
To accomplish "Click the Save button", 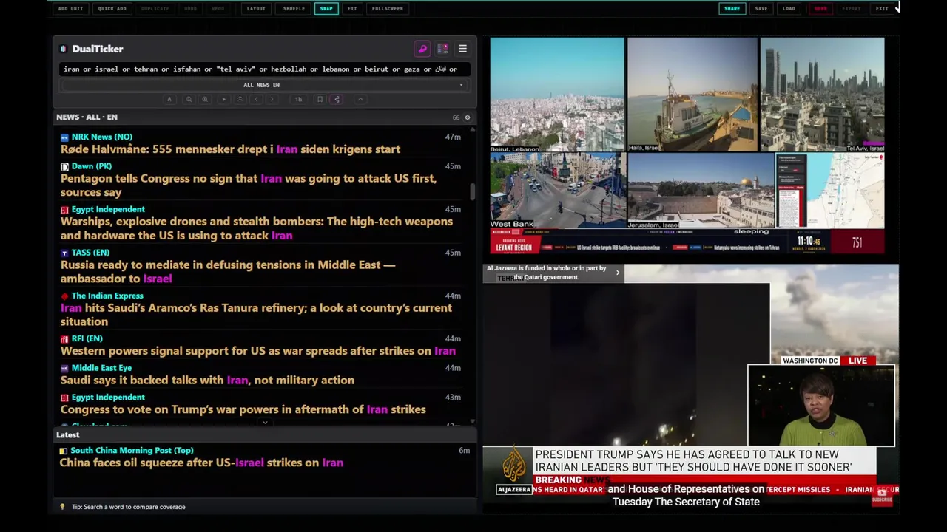I will pos(761,9).
